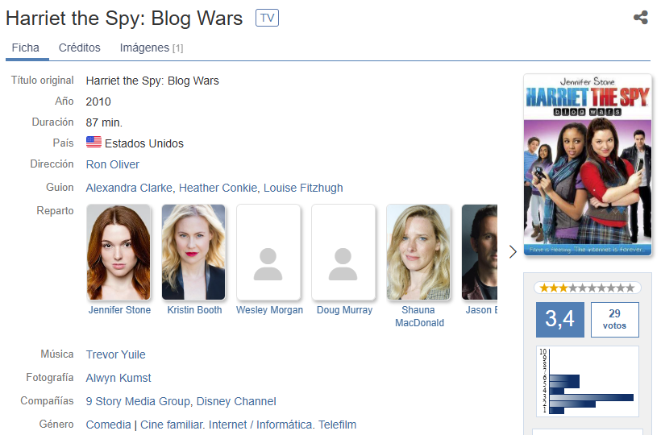Click the ratings distribution histogram
The width and height of the screenshot is (661, 435).
click(587, 381)
